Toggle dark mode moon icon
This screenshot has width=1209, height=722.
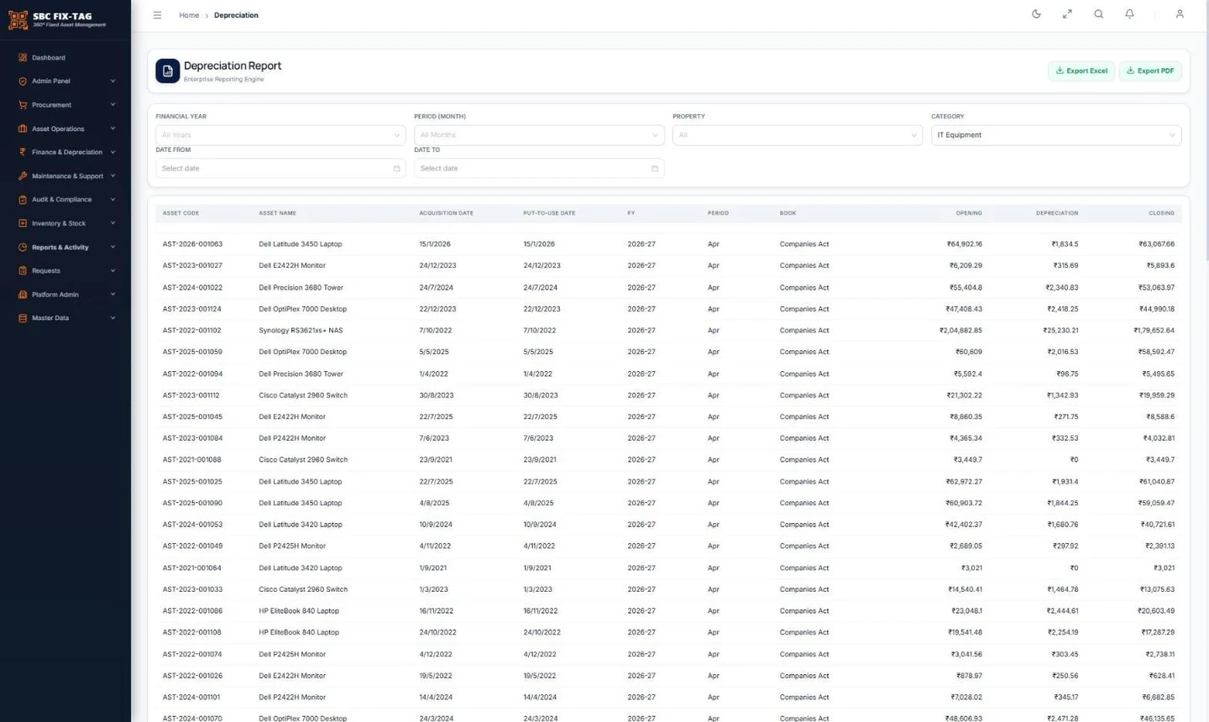point(1036,14)
